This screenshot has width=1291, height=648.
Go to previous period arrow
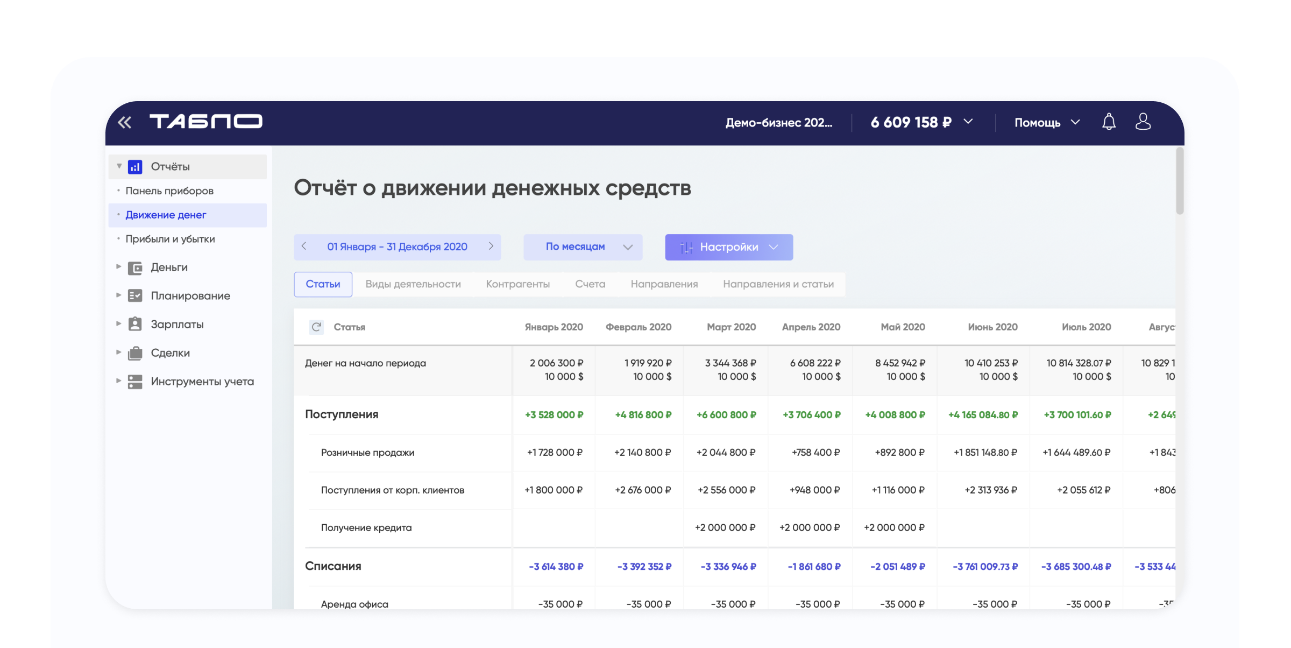coord(304,246)
